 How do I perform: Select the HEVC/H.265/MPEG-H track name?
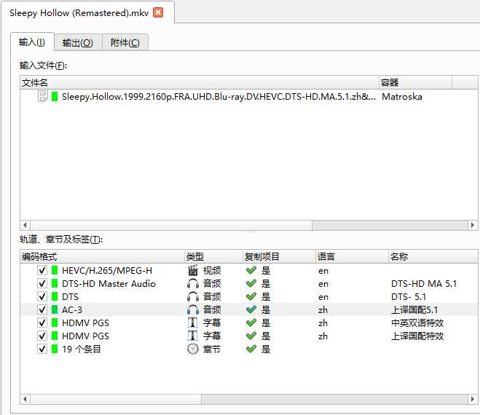[107, 271]
